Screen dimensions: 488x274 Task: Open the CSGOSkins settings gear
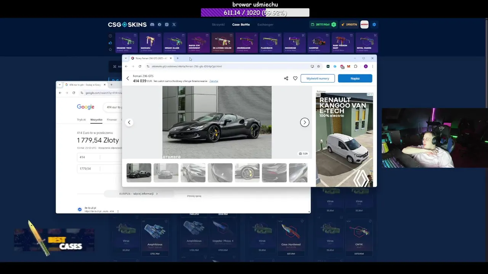pyautogui.click(x=374, y=24)
